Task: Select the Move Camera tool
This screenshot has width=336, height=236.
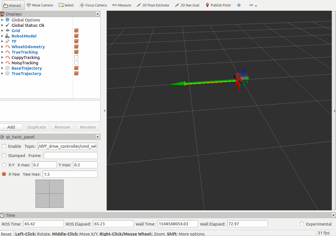Action: [x=40, y=5]
